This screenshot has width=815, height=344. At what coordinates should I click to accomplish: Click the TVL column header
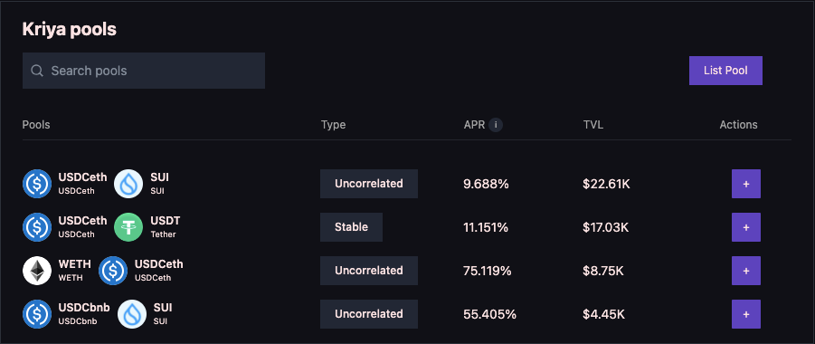click(593, 125)
